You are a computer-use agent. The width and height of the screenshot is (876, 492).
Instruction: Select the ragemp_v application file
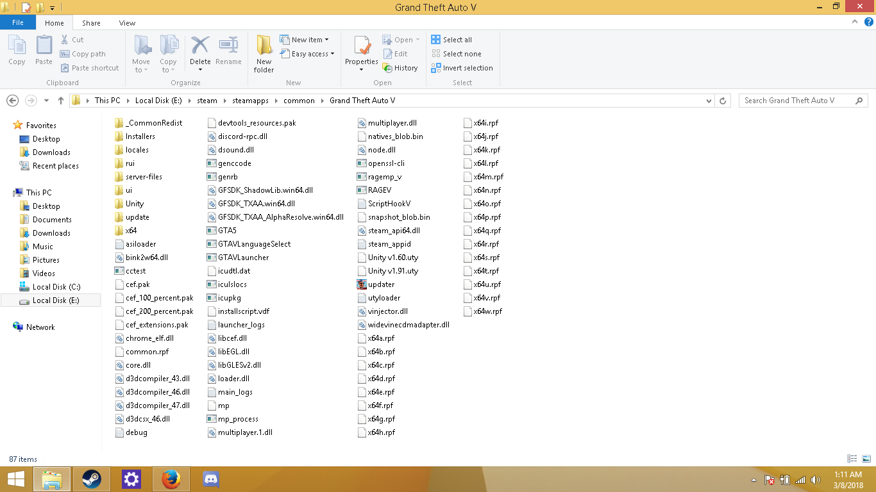(x=379, y=177)
